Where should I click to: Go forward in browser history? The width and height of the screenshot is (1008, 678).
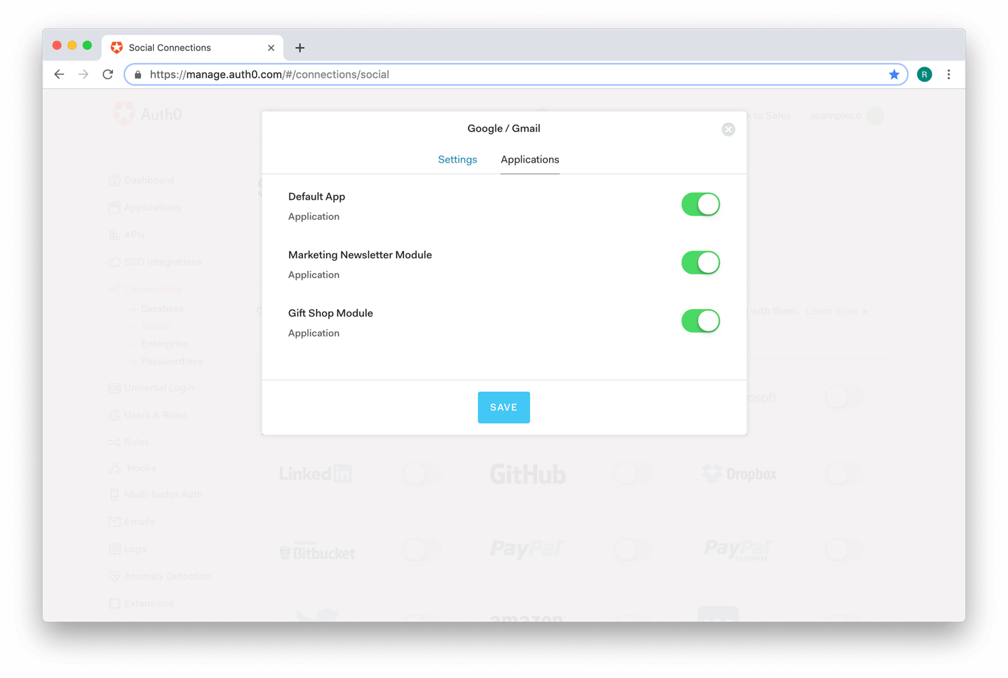[83, 75]
